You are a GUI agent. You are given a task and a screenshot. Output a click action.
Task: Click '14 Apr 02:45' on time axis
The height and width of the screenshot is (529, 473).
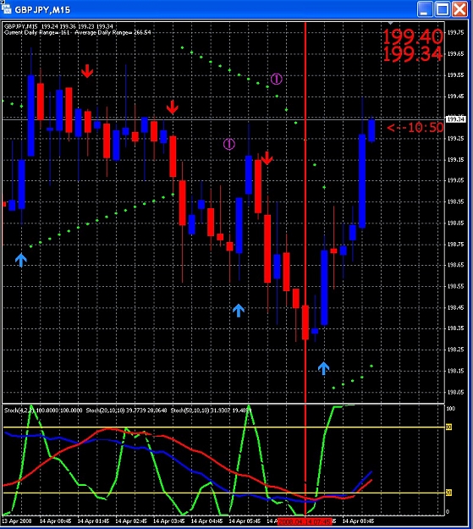click(x=131, y=521)
